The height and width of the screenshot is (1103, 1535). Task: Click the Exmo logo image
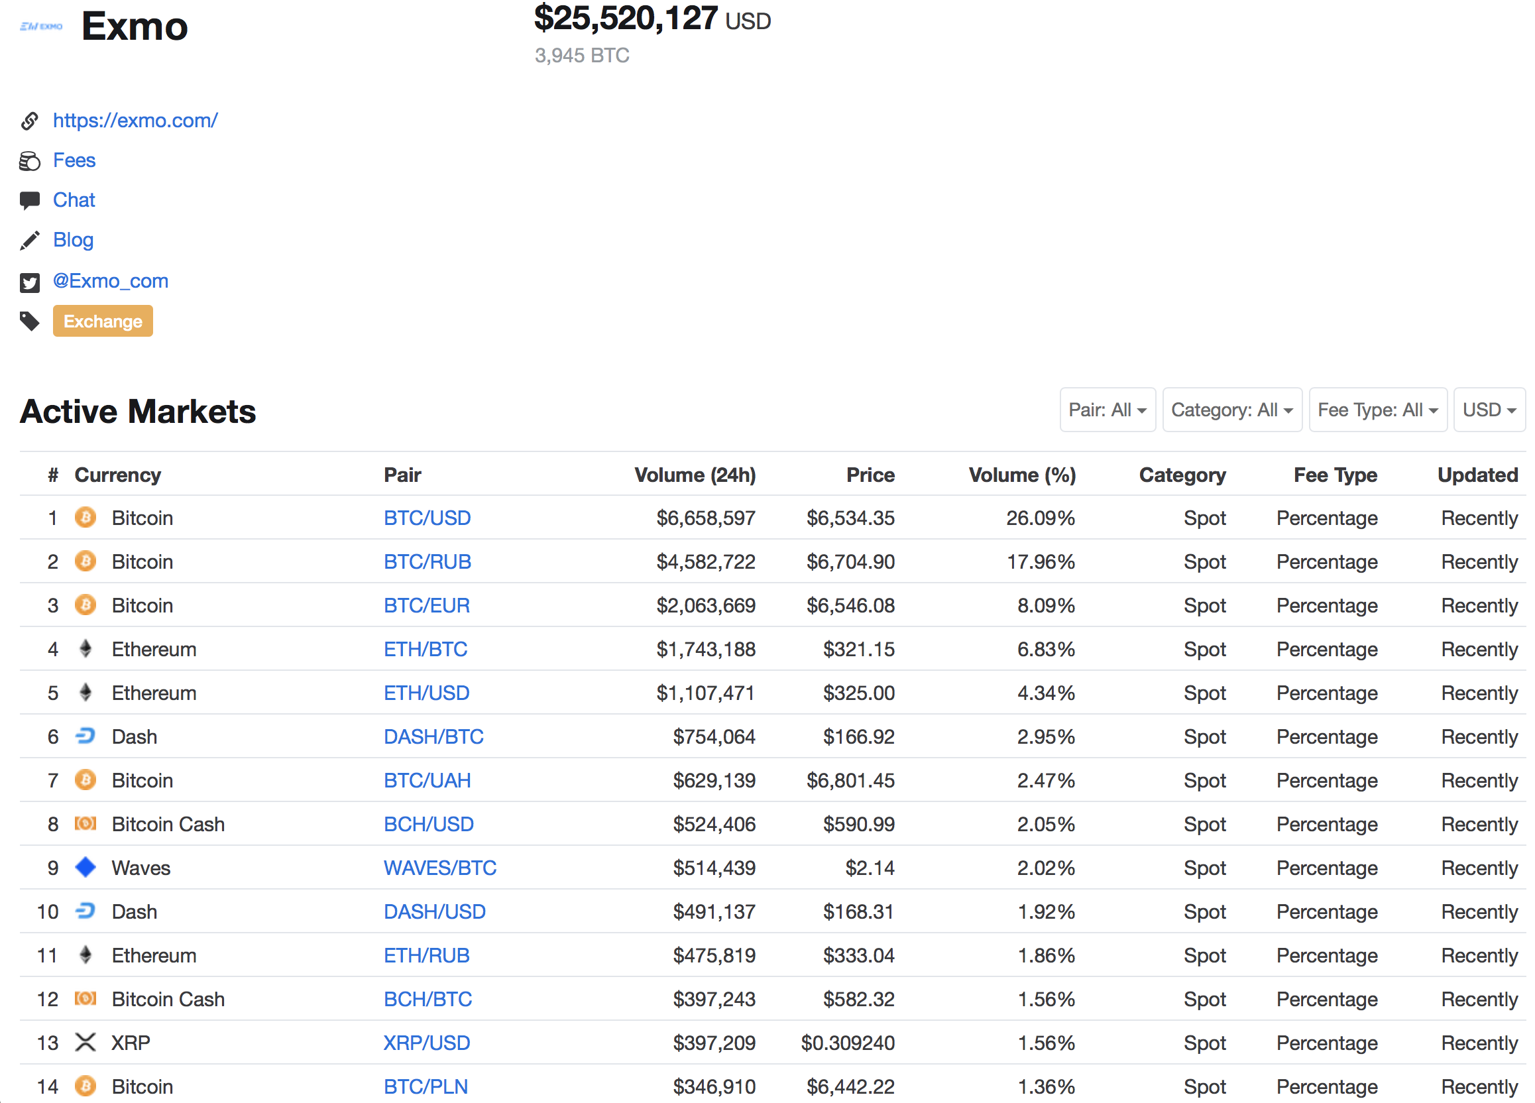(x=41, y=27)
